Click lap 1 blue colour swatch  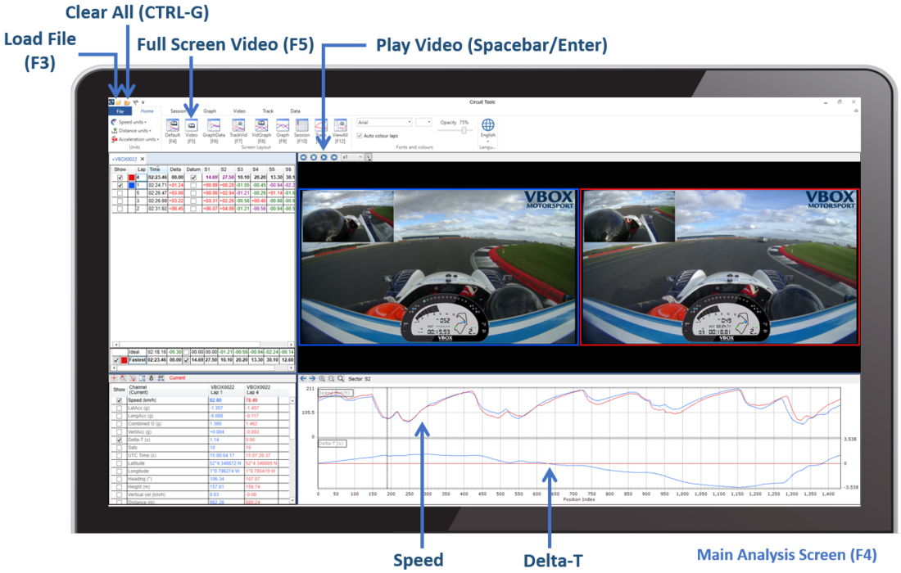click(x=131, y=186)
